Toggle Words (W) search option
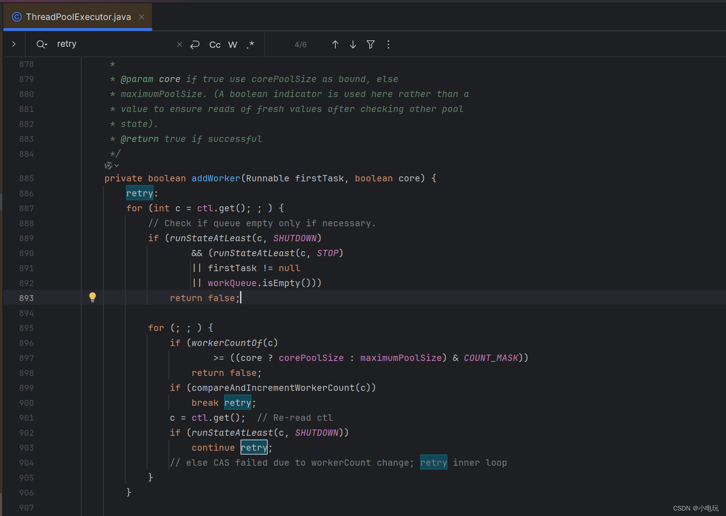 point(233,44)
